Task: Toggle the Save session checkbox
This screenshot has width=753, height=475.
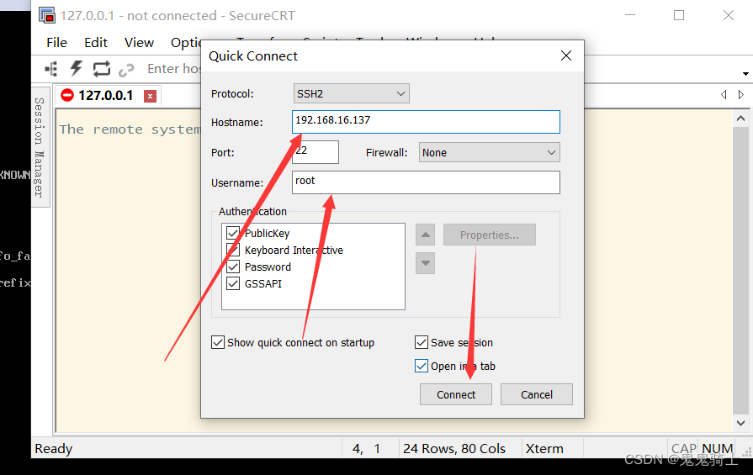Action: tap(422, 342)
